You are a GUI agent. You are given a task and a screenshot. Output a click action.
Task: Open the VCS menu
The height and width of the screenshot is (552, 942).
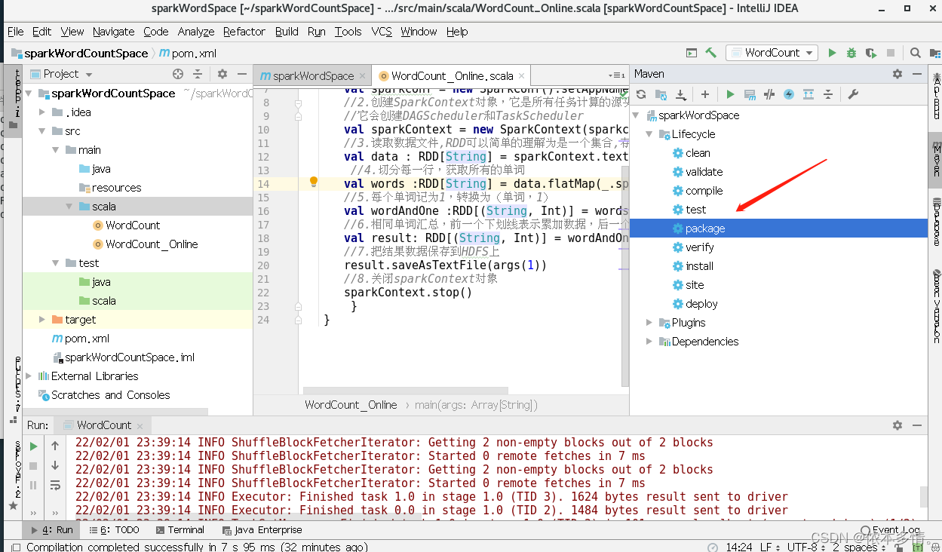pyautogui.click(x=382, y=32)
